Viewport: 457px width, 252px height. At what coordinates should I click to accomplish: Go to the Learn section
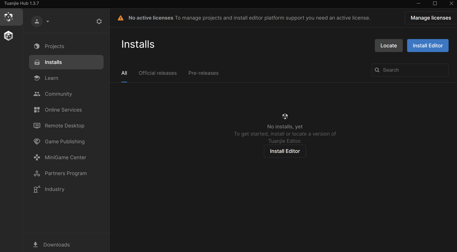tap(51, 78)
